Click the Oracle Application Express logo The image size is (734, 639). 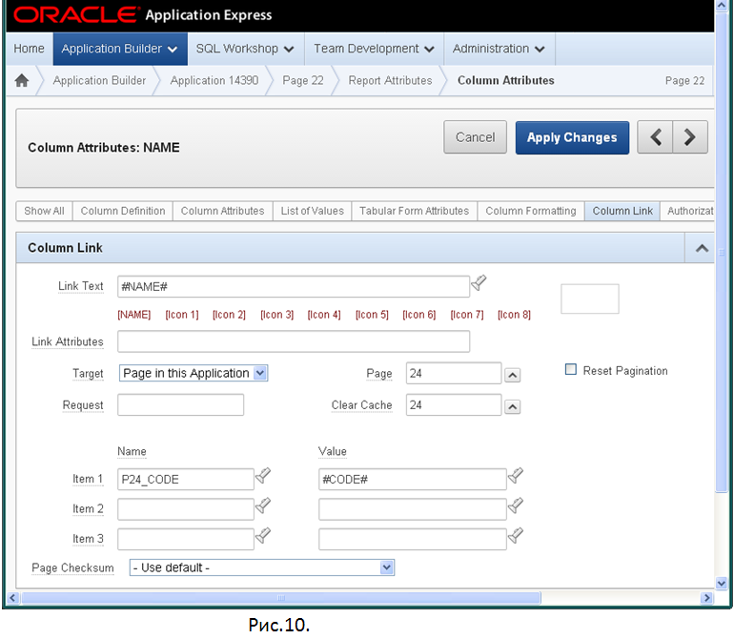[143, 15]
